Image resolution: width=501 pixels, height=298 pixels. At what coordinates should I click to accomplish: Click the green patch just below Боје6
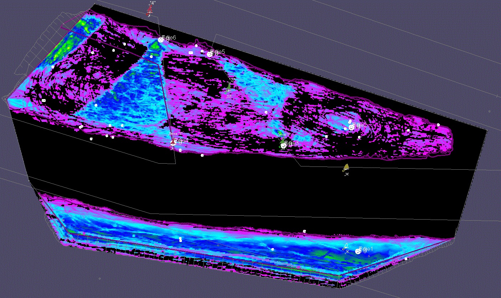point(155,46)
